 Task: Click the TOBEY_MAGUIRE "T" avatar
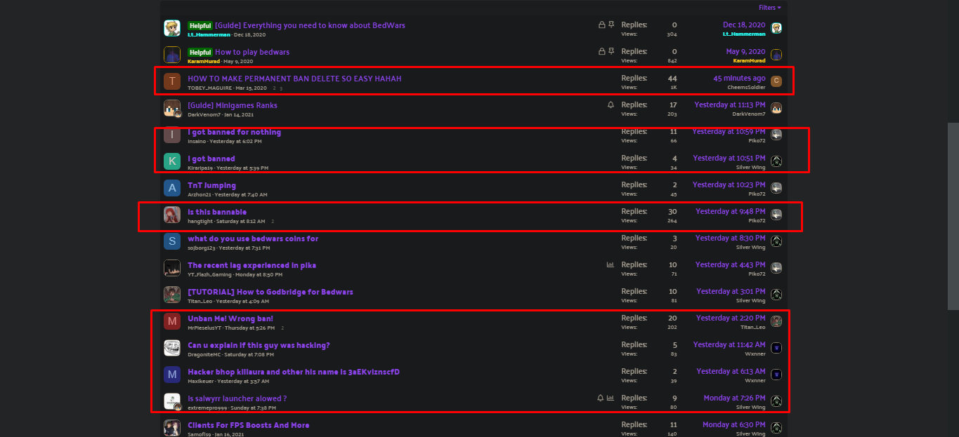tap(172, 81)
